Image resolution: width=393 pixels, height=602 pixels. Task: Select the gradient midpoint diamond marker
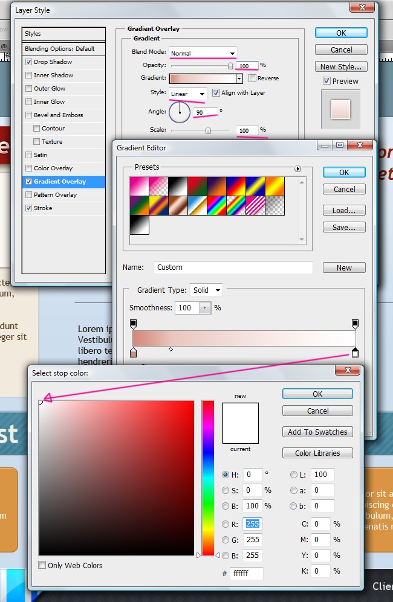[171, 349]
